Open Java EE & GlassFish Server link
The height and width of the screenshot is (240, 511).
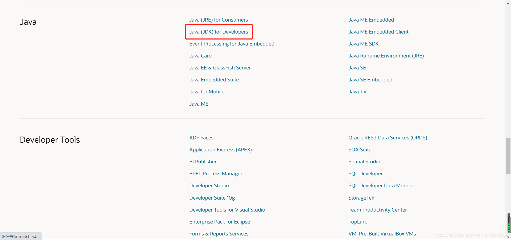[220, 68]
